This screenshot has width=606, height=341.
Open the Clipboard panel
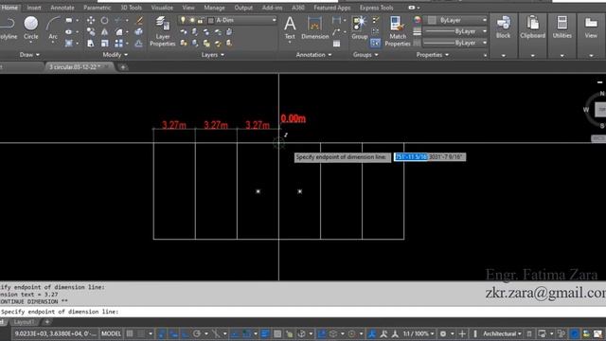pos(532,27)
